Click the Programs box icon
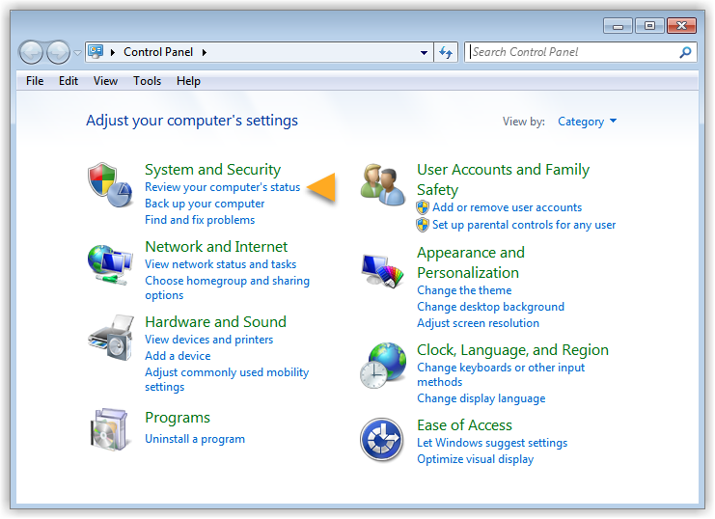 coord(110,430)
